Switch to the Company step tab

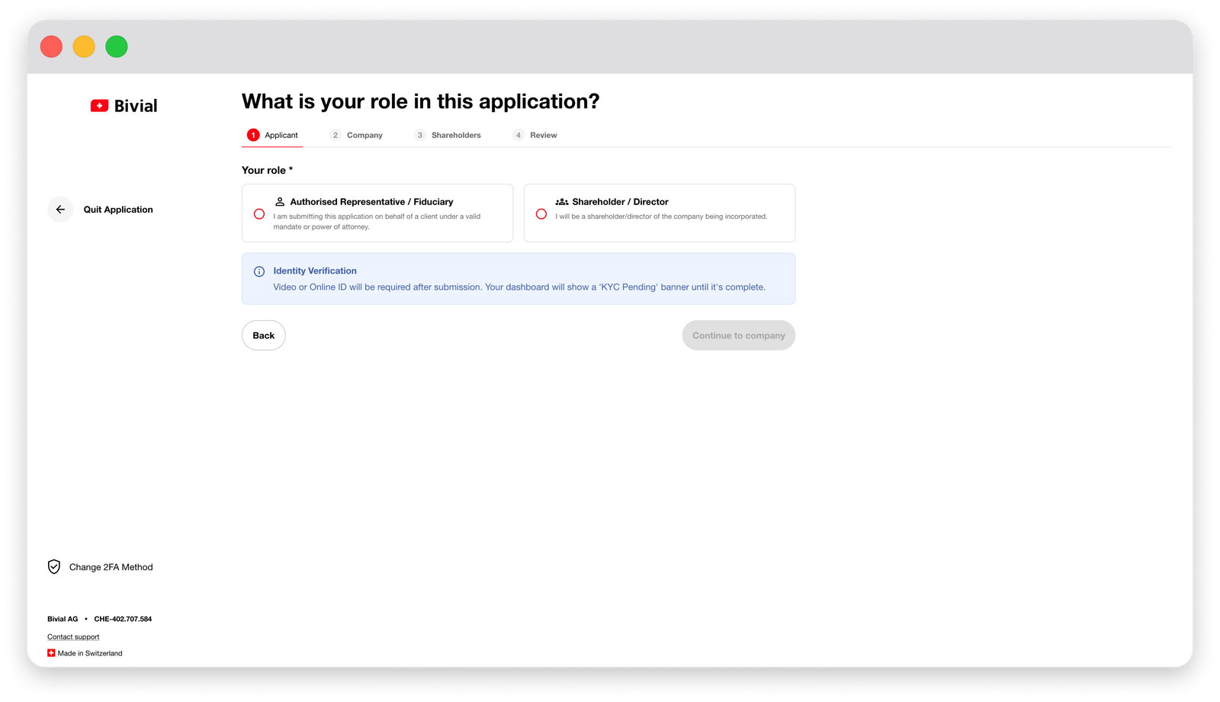(356, 135)
